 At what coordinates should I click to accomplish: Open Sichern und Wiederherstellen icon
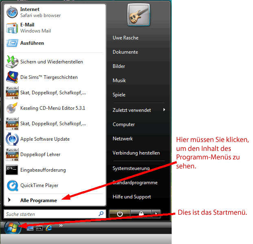12,62
